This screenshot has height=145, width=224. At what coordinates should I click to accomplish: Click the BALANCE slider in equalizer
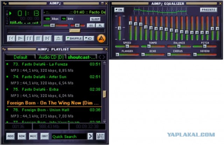179,46
